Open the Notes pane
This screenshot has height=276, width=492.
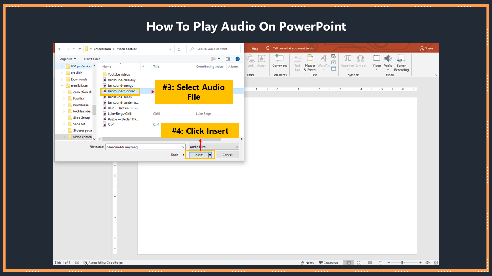click(307, 263)
